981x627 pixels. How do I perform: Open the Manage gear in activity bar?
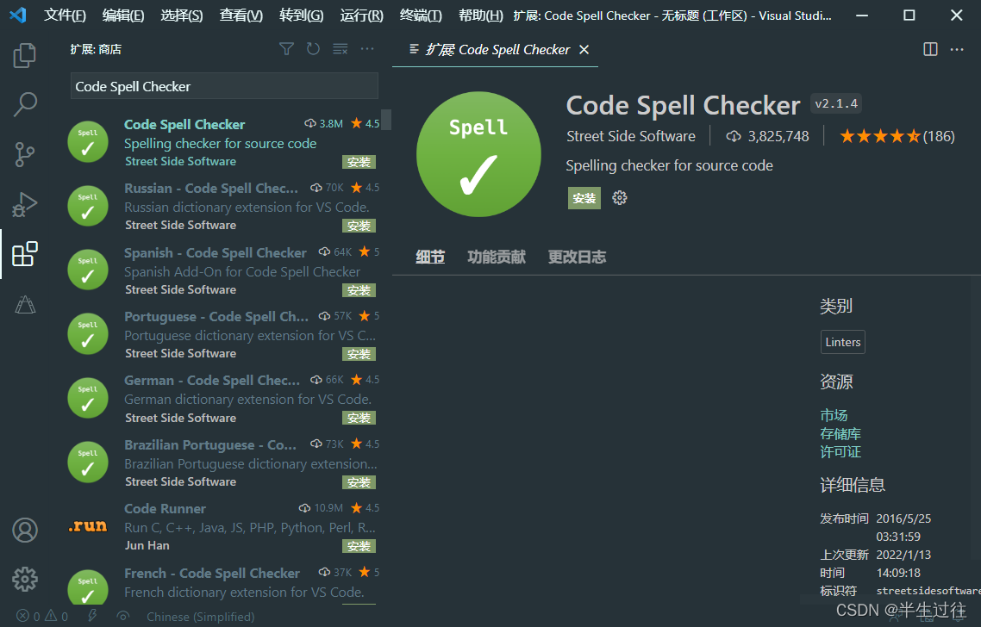tap(25, 580)
